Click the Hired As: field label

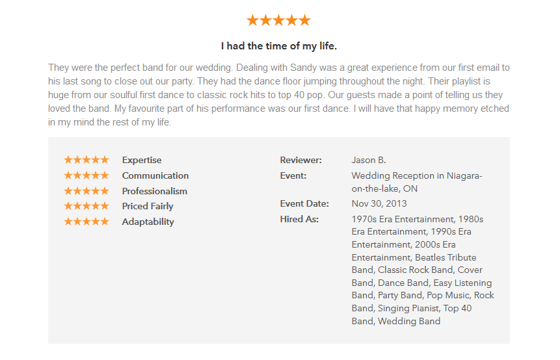[x=299, y=219]
